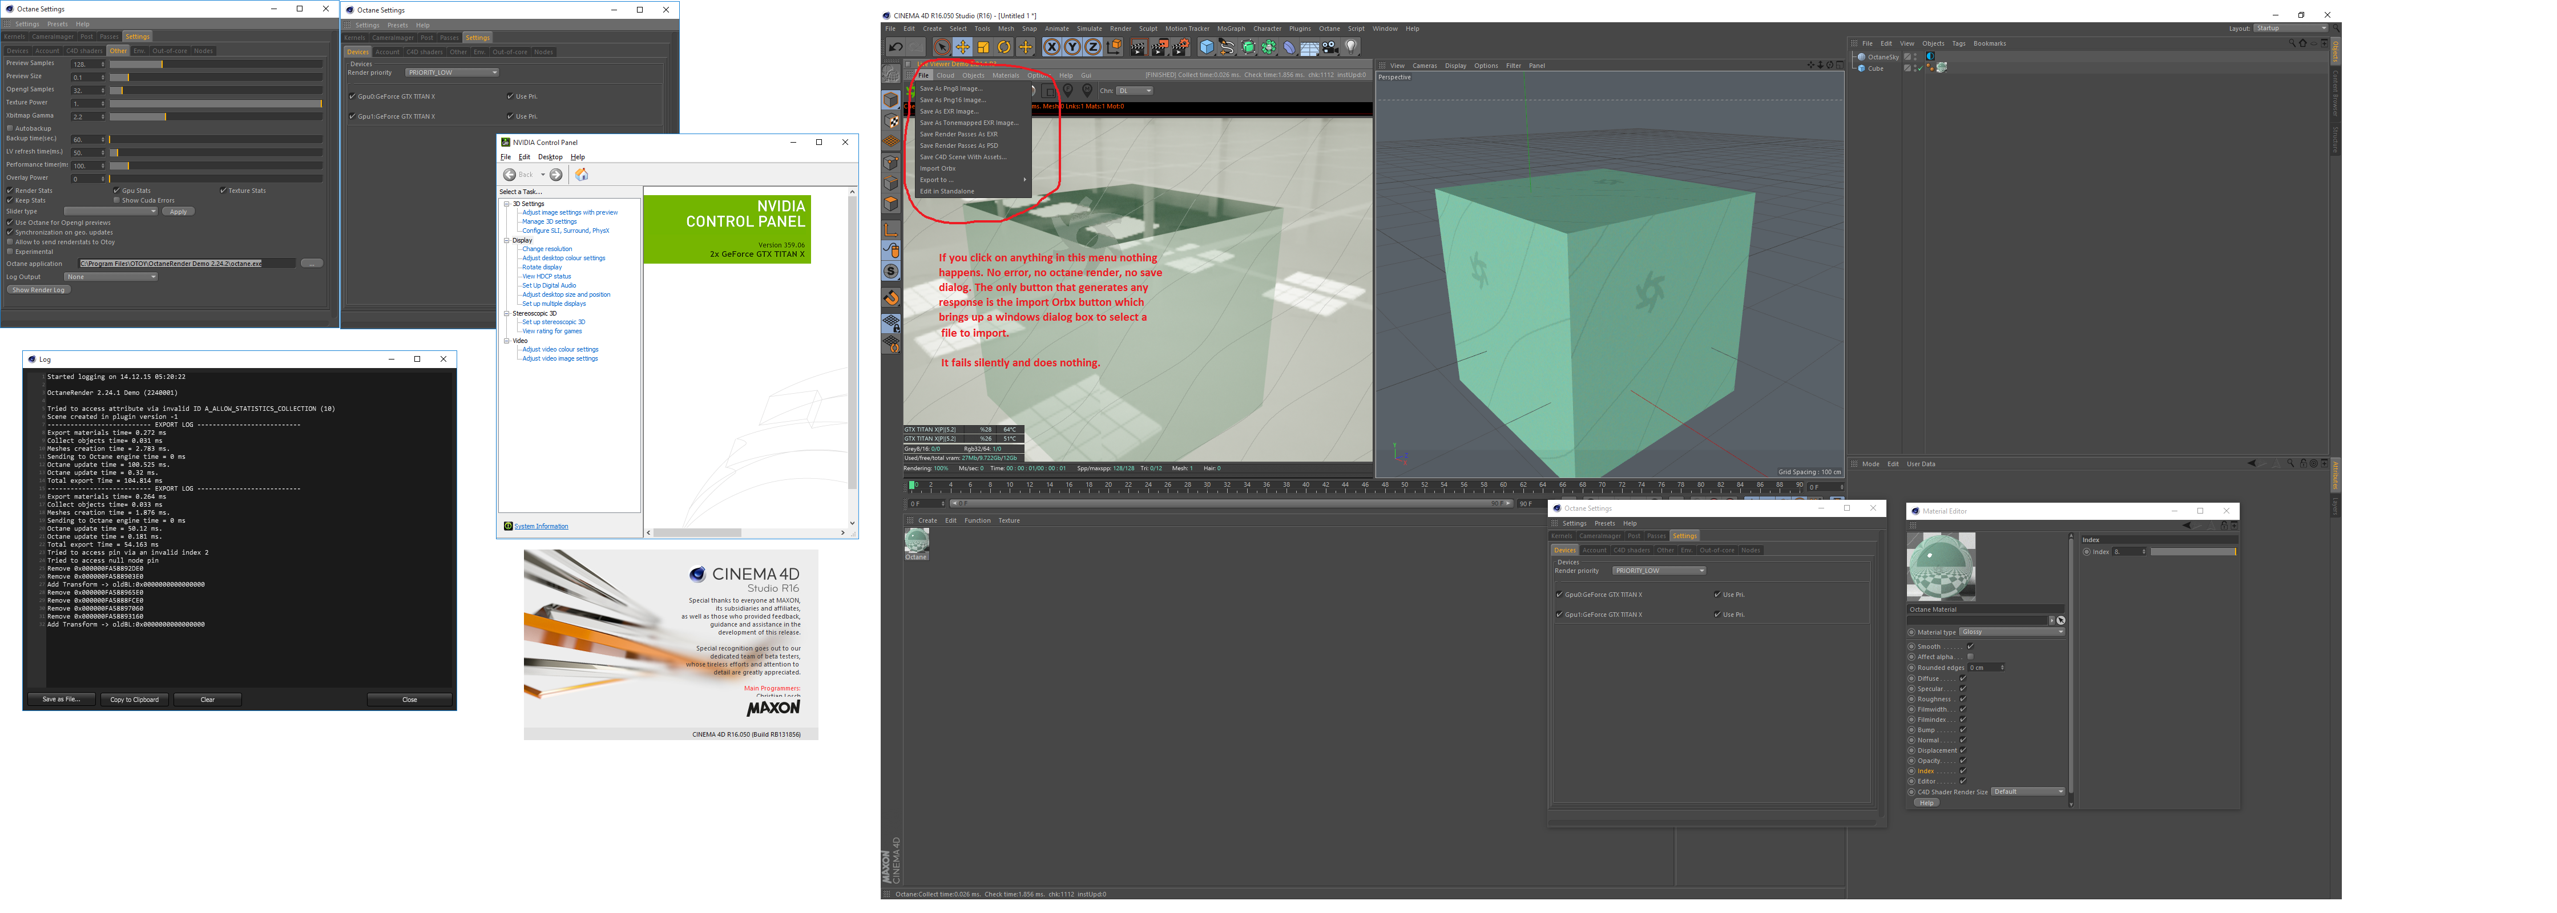Uncheck the Render Stats checkbox
This screenshot has height=913, width=2557.
point(10,191)
